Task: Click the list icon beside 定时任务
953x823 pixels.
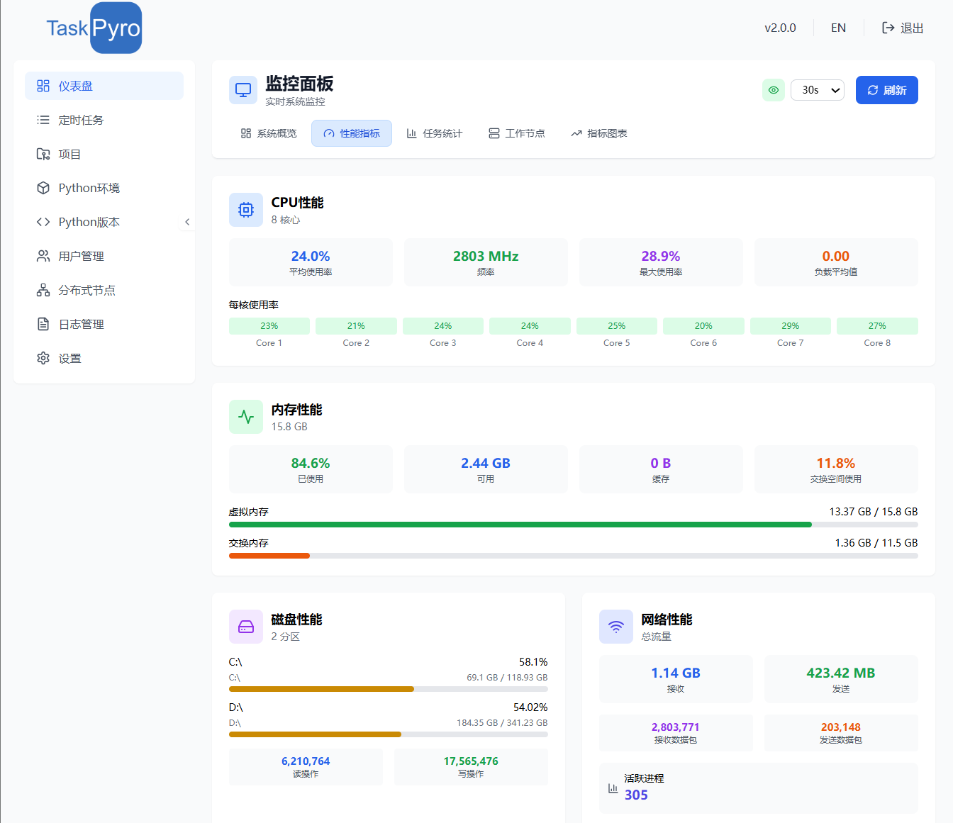Action: 43,120
